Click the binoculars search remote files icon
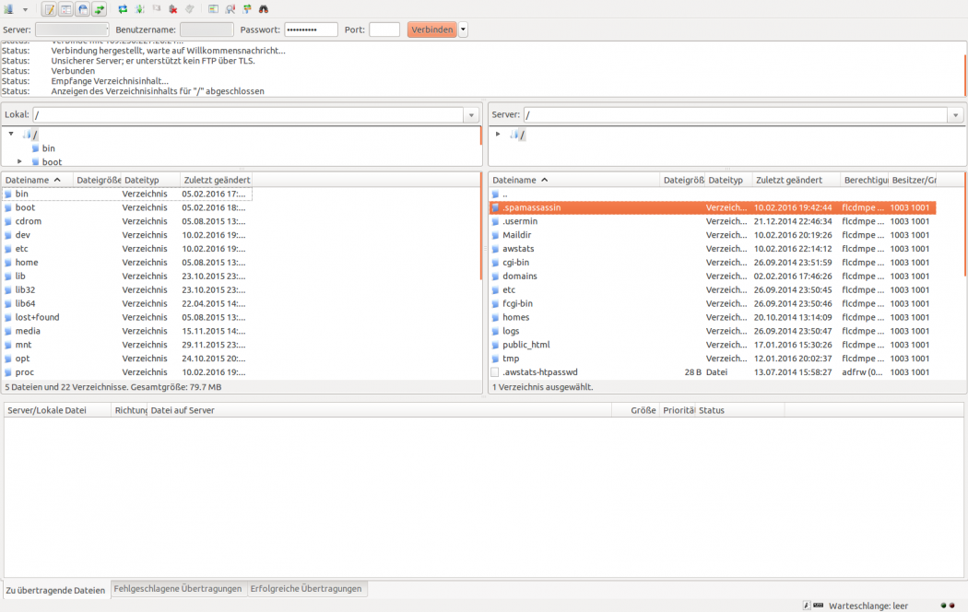Image resolution: width=968 pixels, height=612 pixels. tap(263, 9)
